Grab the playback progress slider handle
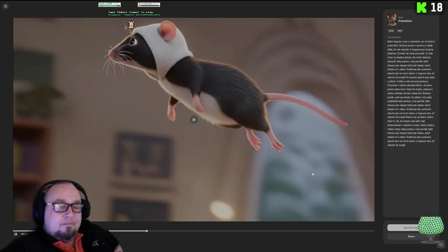Image resolution: width=448 pixels, height=252 pixels. point(147,231)
